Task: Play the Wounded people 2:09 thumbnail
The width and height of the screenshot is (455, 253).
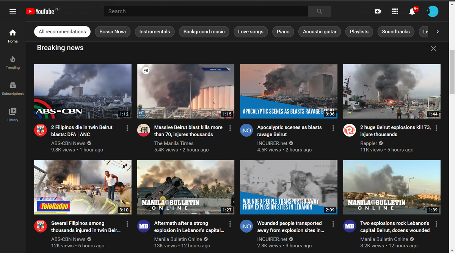Action: (x=289, y=187)
